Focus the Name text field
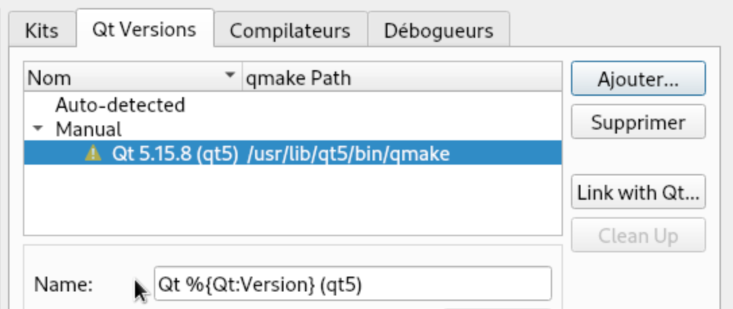Viewport: 733px width, 309px height. (x=351, y=284)
